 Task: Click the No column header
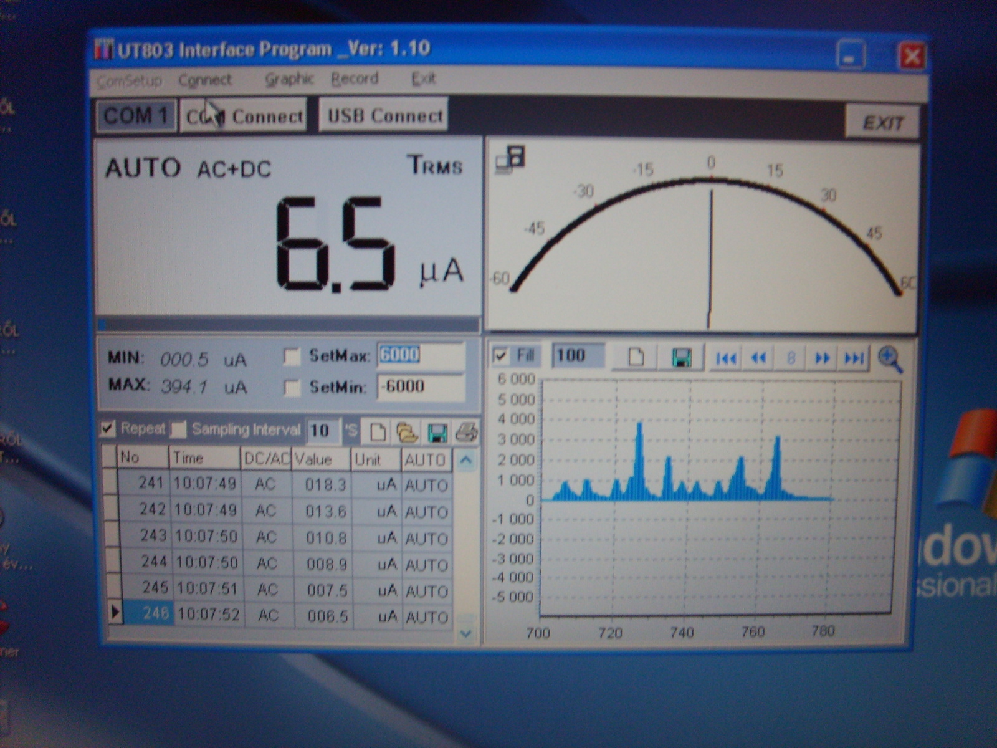pyautogui.click(x=143, y=458)
